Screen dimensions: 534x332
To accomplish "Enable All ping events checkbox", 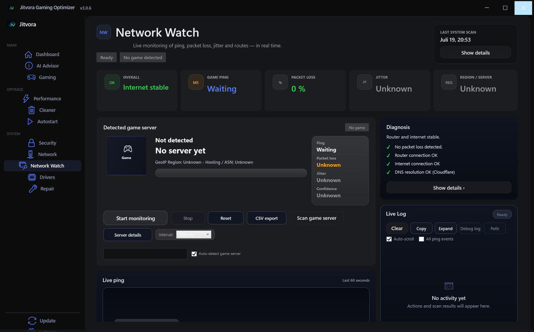I will (x=421, y=239).
